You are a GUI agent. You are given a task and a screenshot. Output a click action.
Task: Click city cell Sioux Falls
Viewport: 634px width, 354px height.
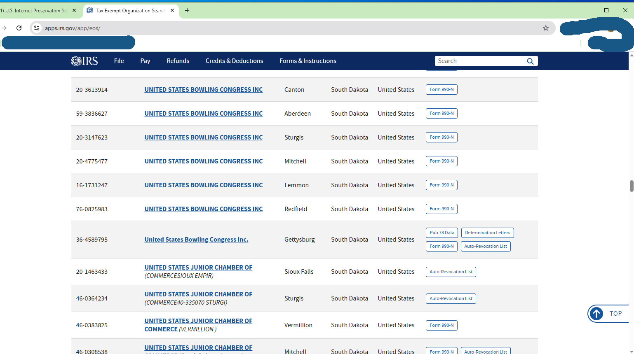pos(299,272)
